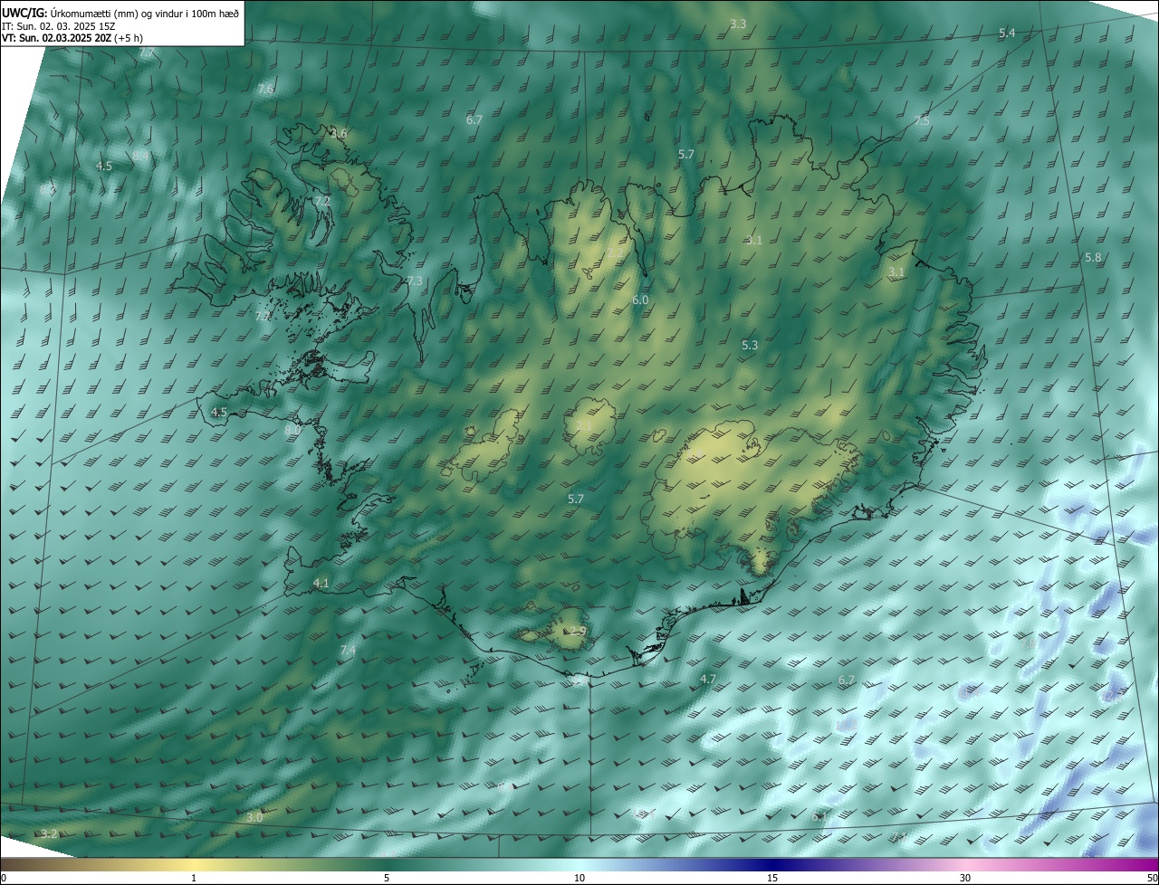Click the 7.3 value label on the map
This screenshot has height=885, width=1159.
[415, 281]
